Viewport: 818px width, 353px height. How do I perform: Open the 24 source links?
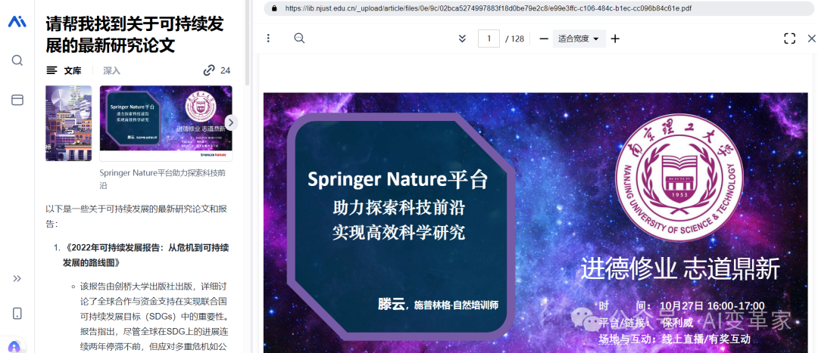click(x=217, y=70)
